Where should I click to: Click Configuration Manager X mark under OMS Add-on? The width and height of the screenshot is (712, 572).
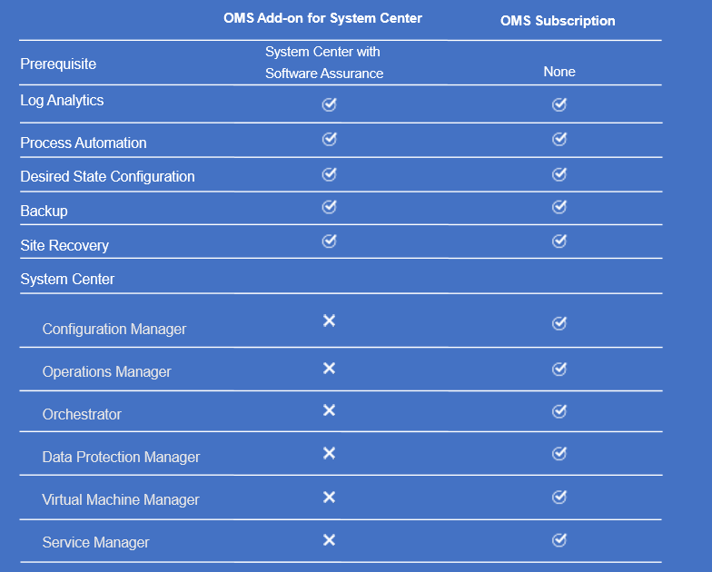click(329, 321)
